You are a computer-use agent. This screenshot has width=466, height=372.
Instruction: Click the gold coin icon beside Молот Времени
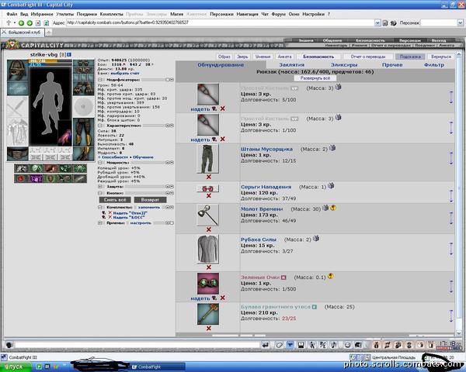[333, 208]
